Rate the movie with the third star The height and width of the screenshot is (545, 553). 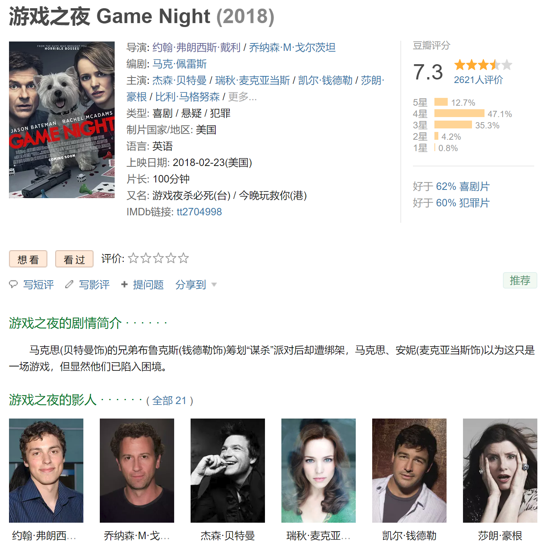(x=159, y=258)
